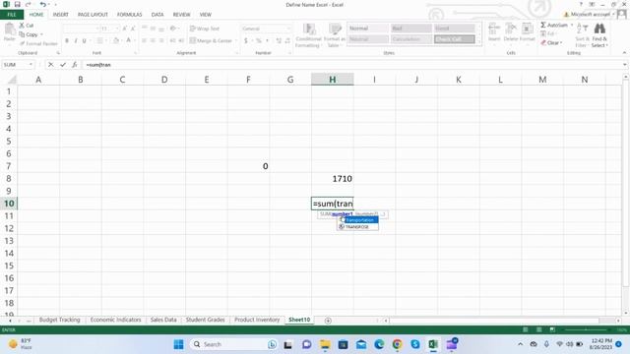
Task: Select TRANSPOSE in autocomplete list
Action: pyautogui.click(x=357, y=227)
